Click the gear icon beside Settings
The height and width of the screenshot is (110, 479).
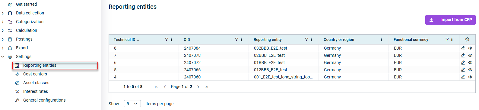[x=10, y=57]
